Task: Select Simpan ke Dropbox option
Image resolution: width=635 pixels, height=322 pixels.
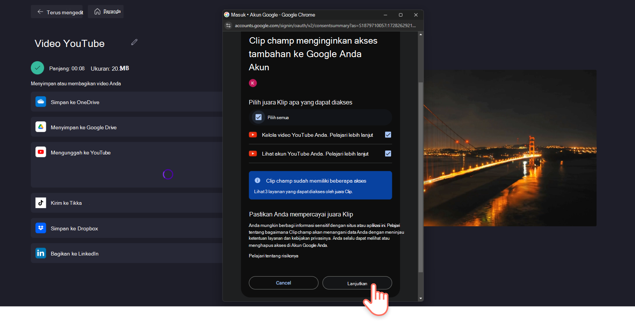Action: click(x=126, y=228)
